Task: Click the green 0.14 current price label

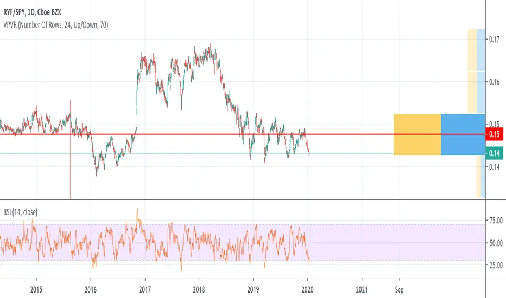Action: (495, 153)
